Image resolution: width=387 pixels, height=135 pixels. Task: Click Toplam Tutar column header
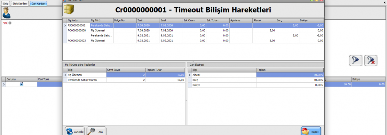[165, 70]
